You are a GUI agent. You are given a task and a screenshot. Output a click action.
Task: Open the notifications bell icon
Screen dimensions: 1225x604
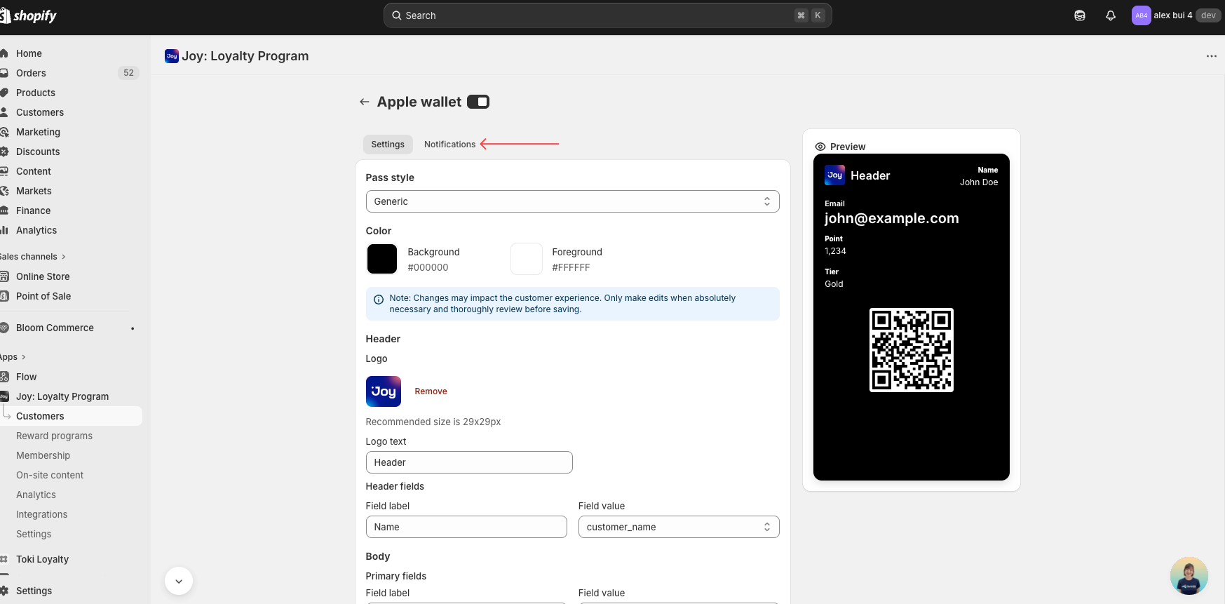[1110, 15]
